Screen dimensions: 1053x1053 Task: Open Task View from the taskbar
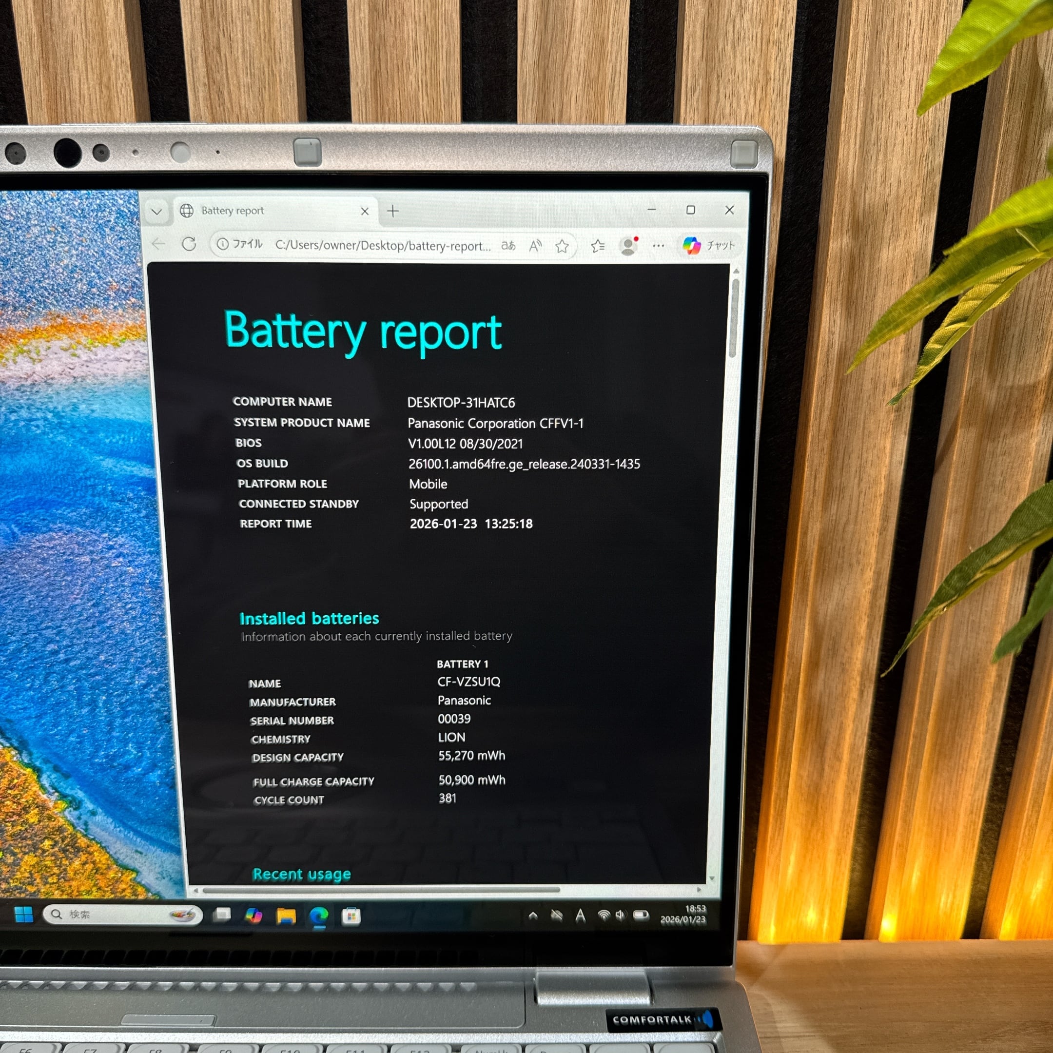222,914
